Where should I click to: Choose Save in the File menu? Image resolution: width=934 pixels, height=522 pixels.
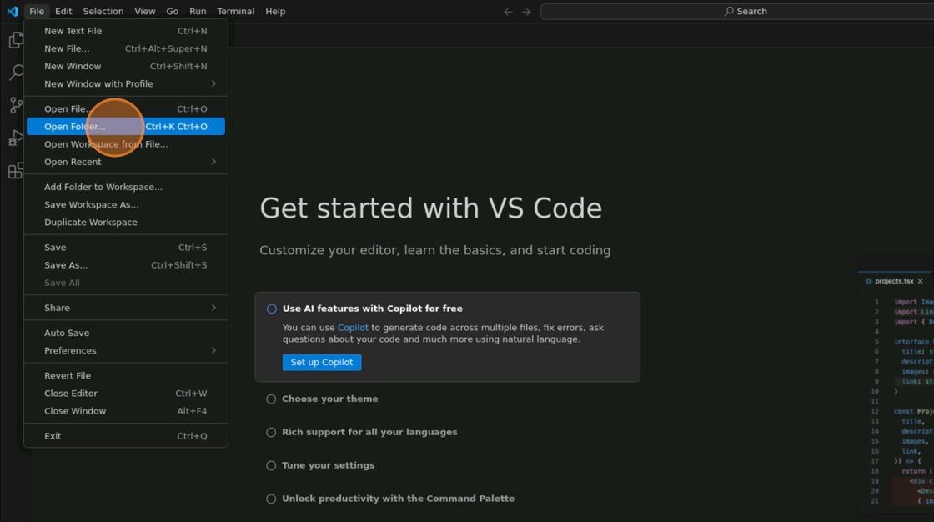tap(126, 248)
